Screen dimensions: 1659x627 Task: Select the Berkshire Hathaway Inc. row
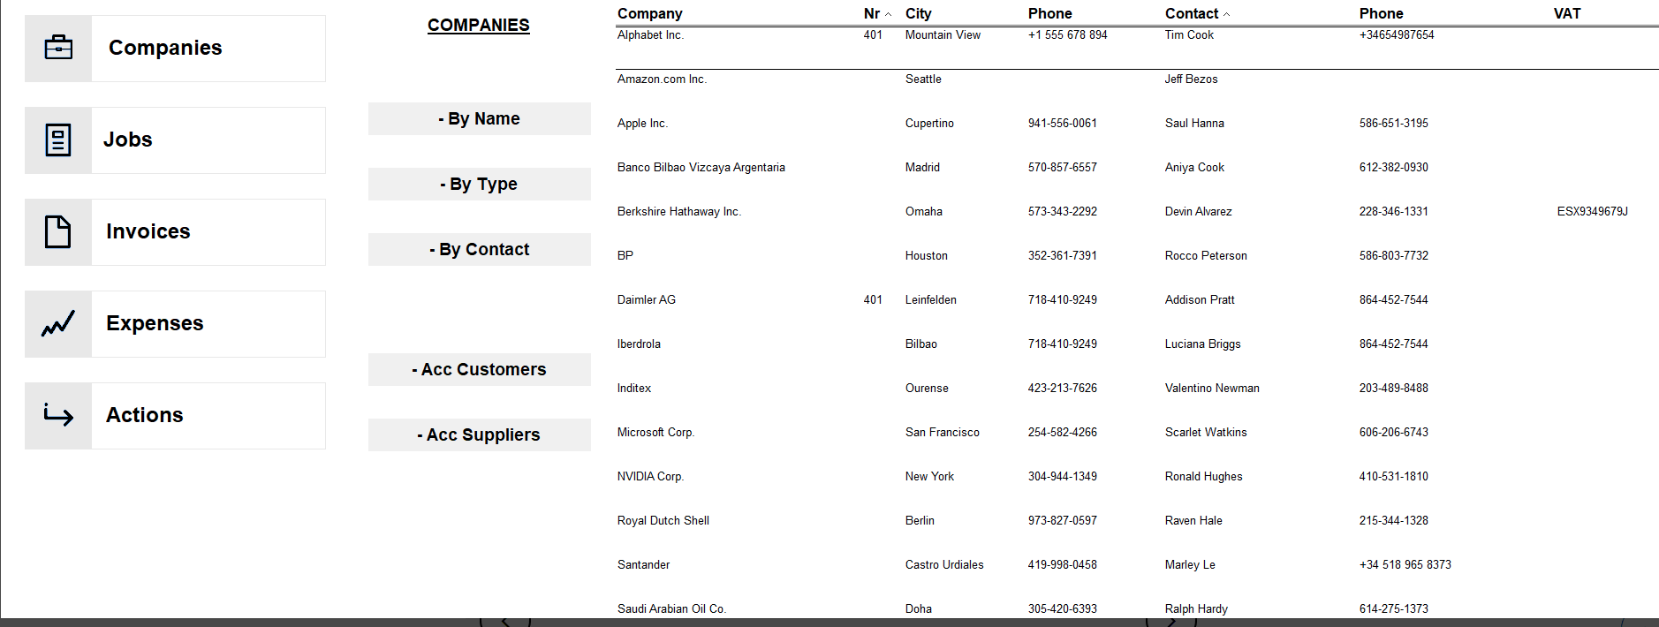pos(1137,211)
